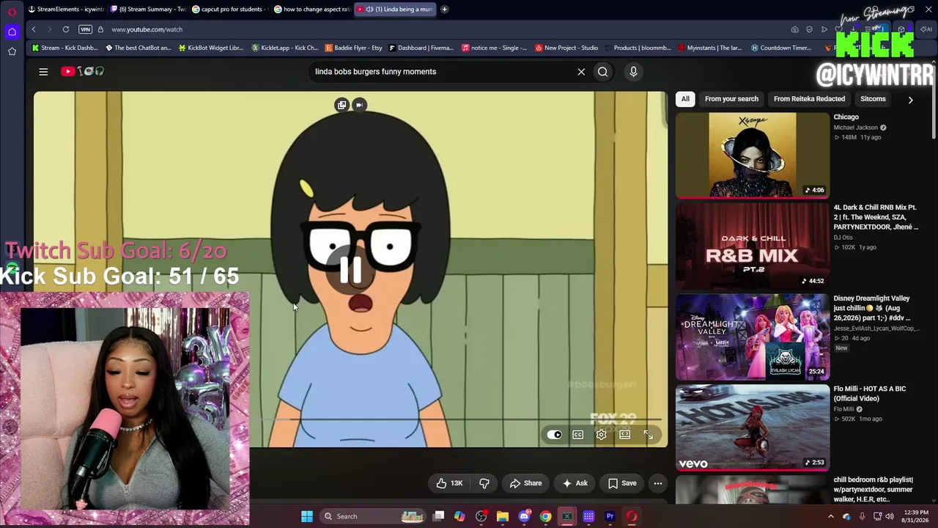Screen dimensions: 938x528
Task: Choose the 'Sitcoms' filter chip
Action: (873, 99)
